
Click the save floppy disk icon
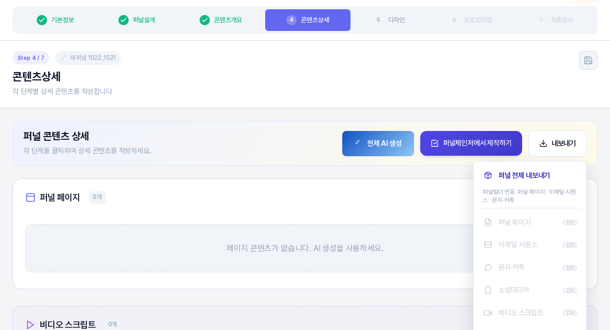(x=588, y=60)
